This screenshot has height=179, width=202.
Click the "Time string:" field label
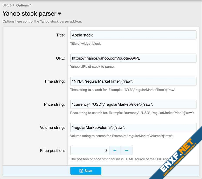(54, 81)
